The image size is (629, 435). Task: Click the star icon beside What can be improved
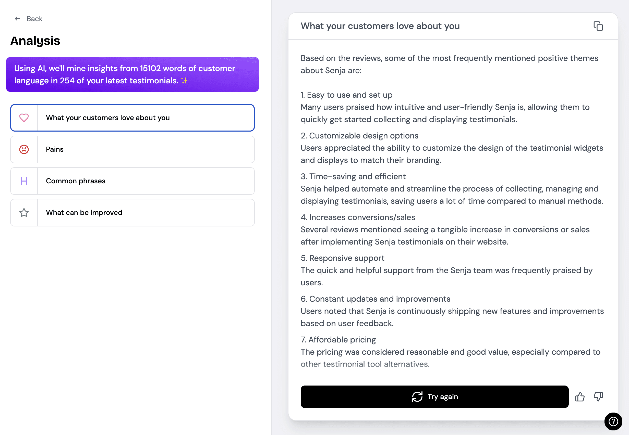24,213
